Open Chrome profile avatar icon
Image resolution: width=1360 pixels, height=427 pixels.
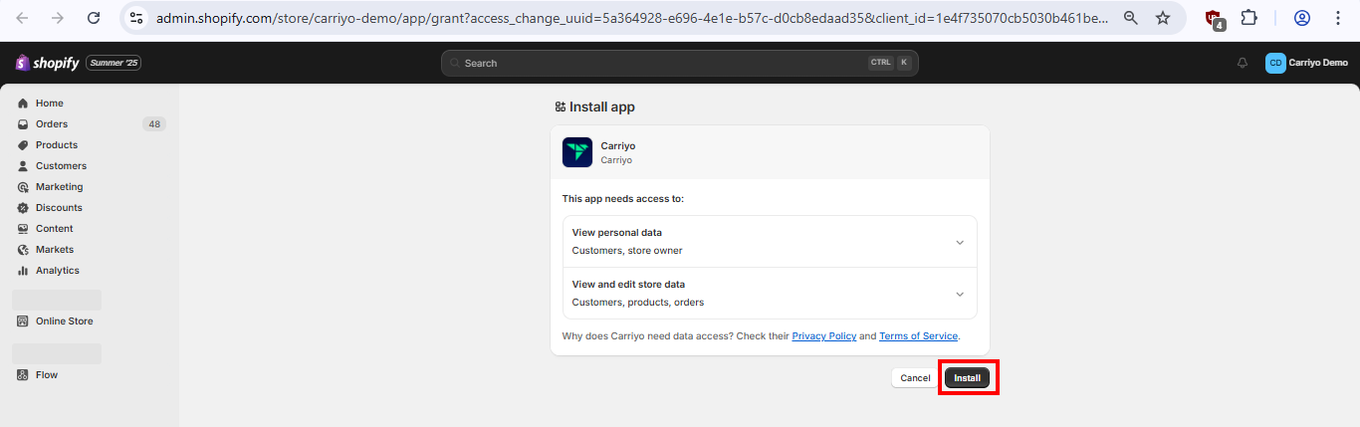point(1302,18)
